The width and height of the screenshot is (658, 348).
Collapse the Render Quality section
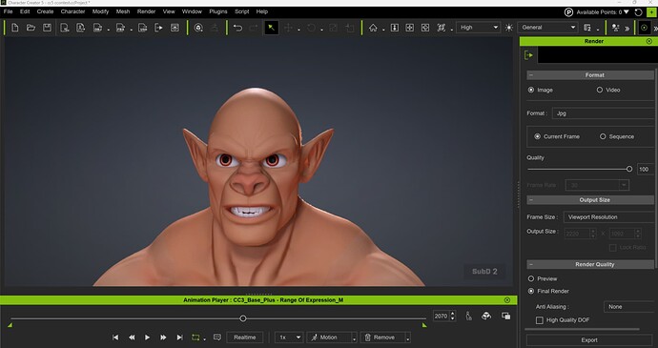[531, 264]
